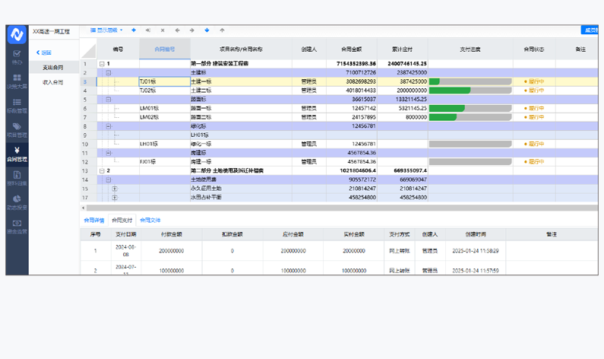This screenshot has height=359, width=604.
Task: Collapse row 1 第一部分 tree node
Action: click(102, 65)
